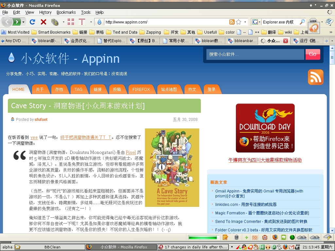
Task: Open the Cave Story post title
Action: click(x=78, y=106)
